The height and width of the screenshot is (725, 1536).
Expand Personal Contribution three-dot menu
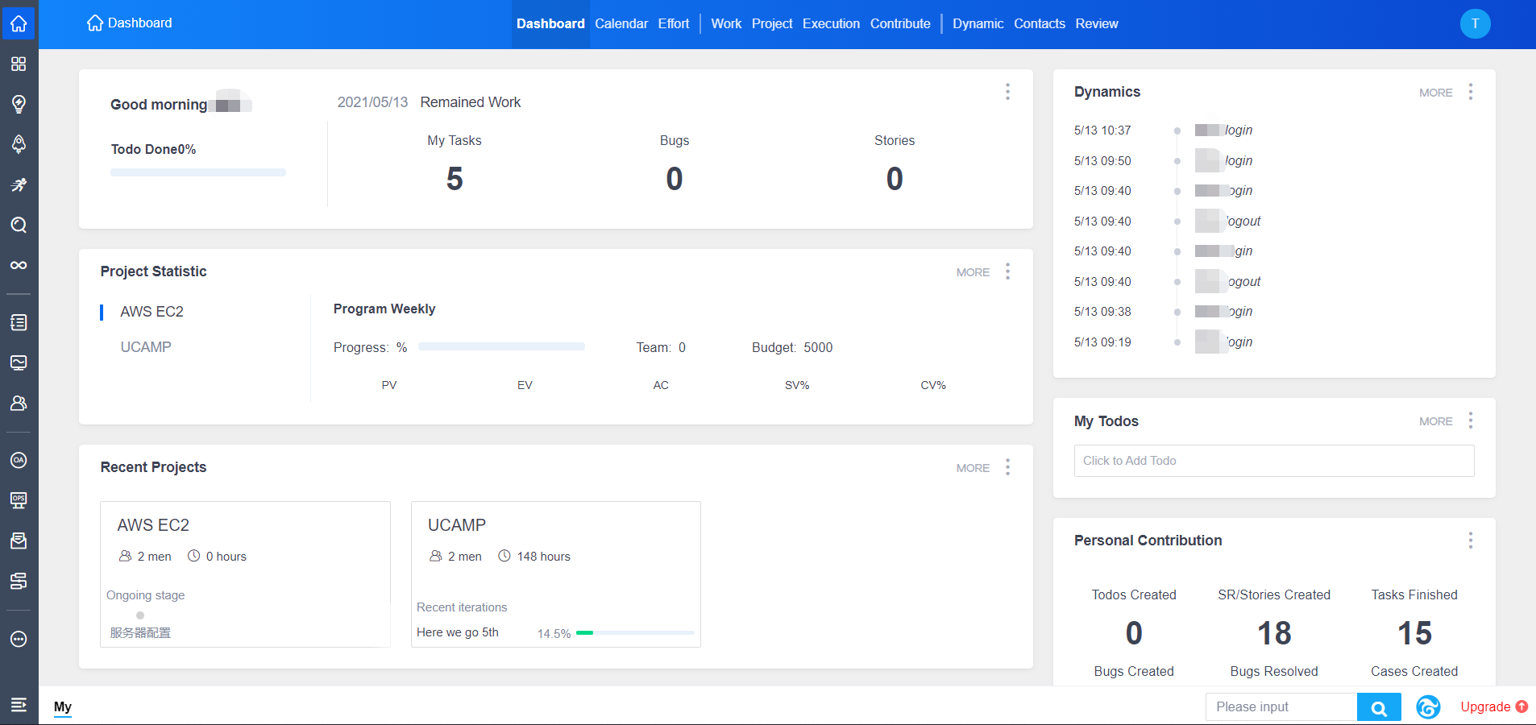(1471, 541)
